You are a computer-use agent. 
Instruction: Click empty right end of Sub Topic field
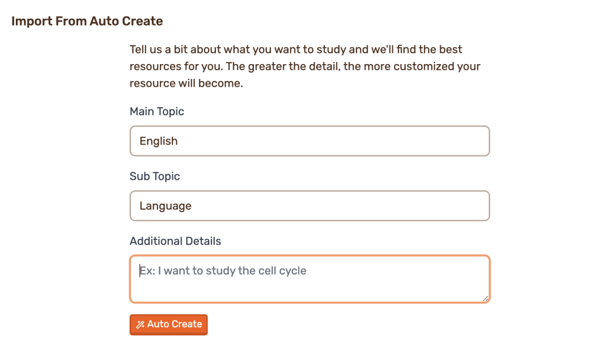pos(453,206)
